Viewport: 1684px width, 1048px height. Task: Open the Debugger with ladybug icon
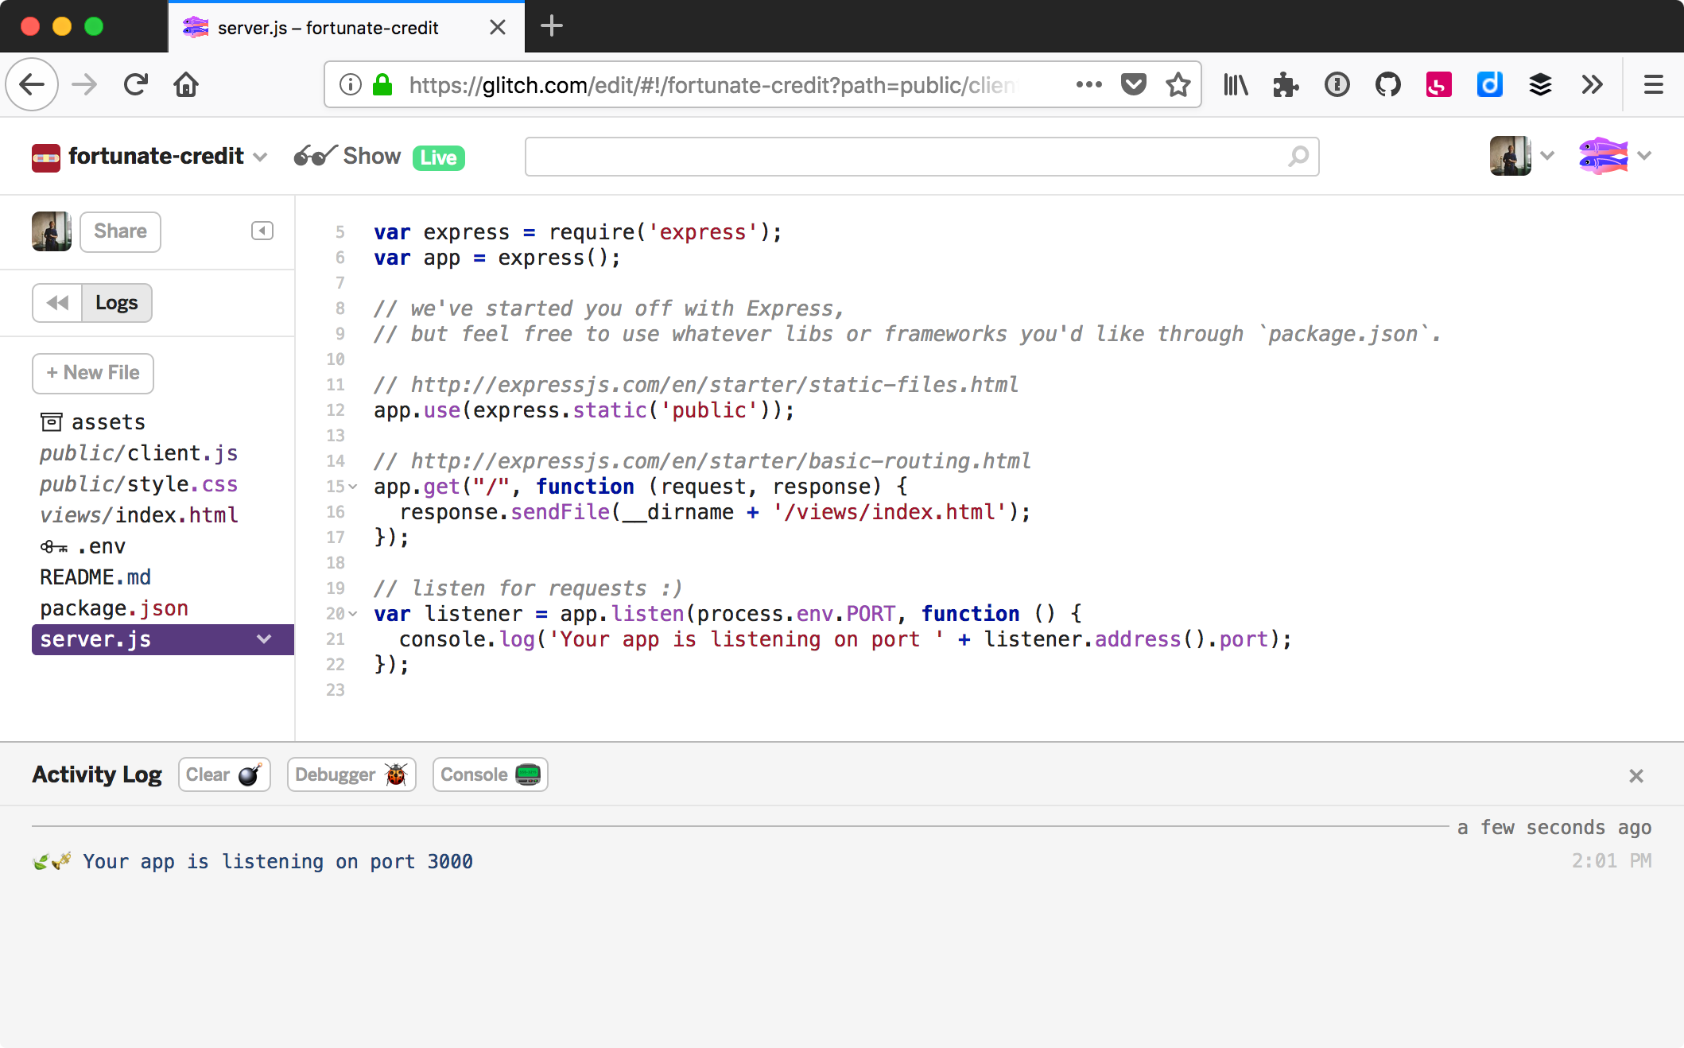coord(351,774)
